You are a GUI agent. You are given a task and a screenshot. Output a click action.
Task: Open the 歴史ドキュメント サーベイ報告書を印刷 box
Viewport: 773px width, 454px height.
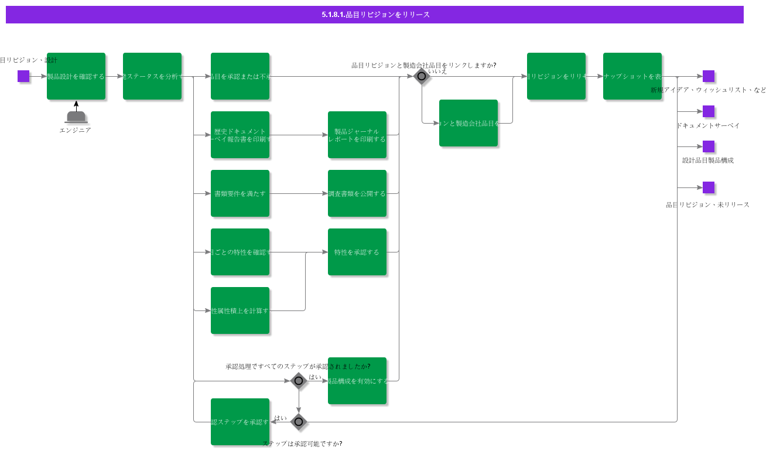240,135
